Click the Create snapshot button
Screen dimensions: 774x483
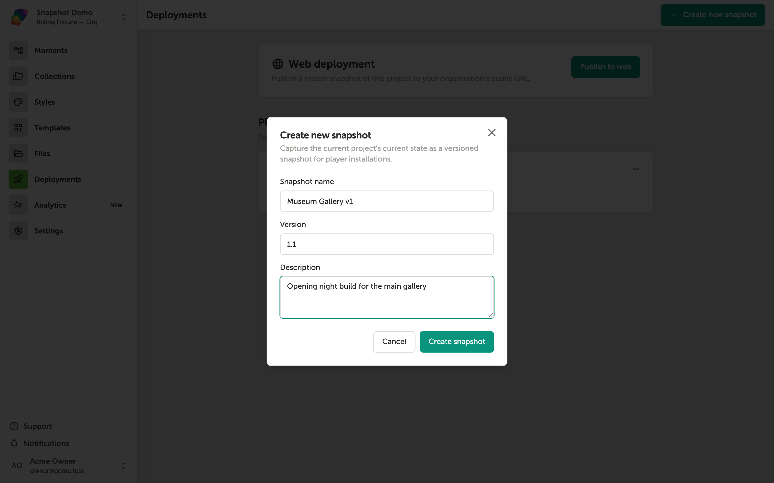[457, 342]
